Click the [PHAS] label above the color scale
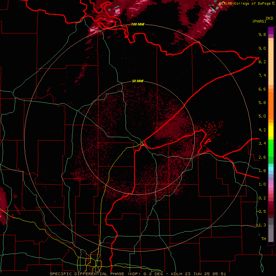Image resolution: width=276 pixels, height=276 pixels. [x=259, y=21]
